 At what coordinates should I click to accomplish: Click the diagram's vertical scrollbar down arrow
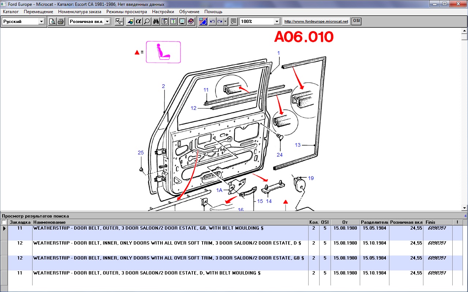464,208
